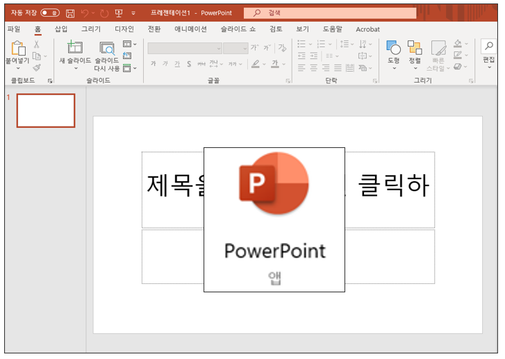Click the 붙여넣기 (Paste) clipboard icon
The height and width of the screenshot is (359, 505).
(18, 49)
